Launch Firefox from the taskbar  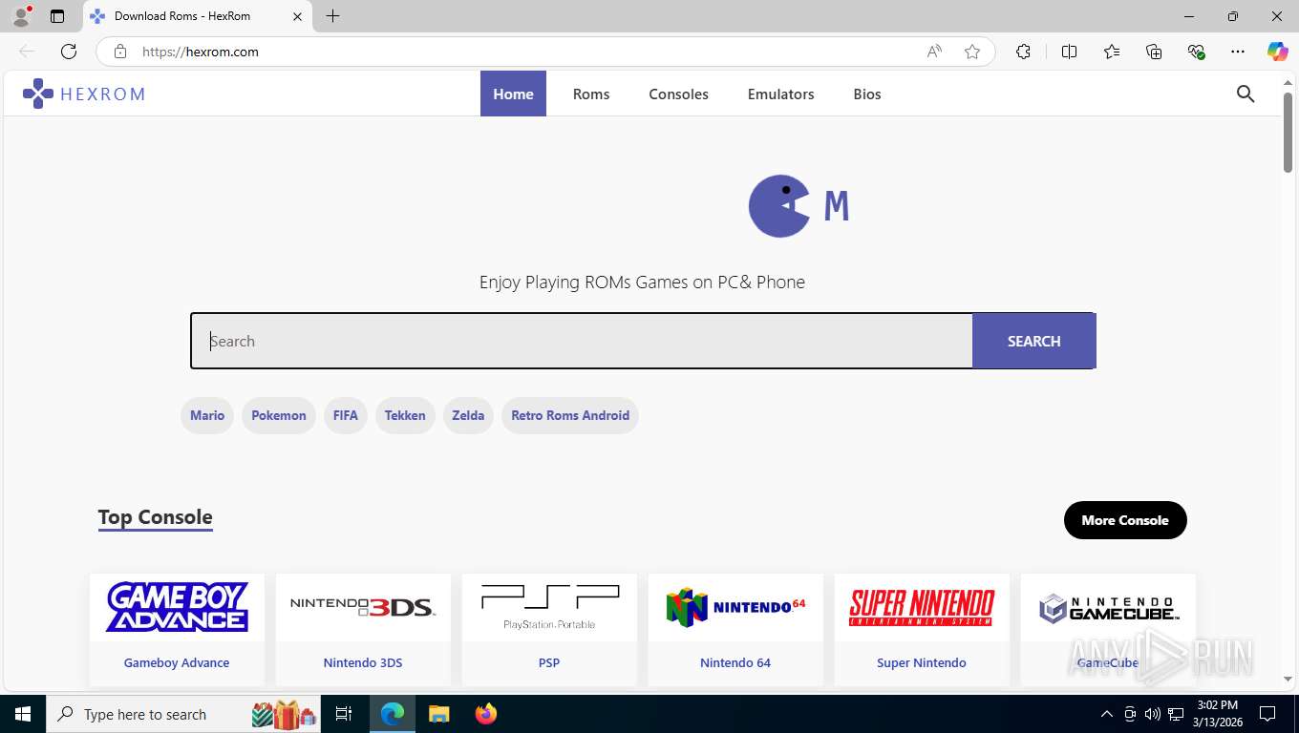pos(486,714)
